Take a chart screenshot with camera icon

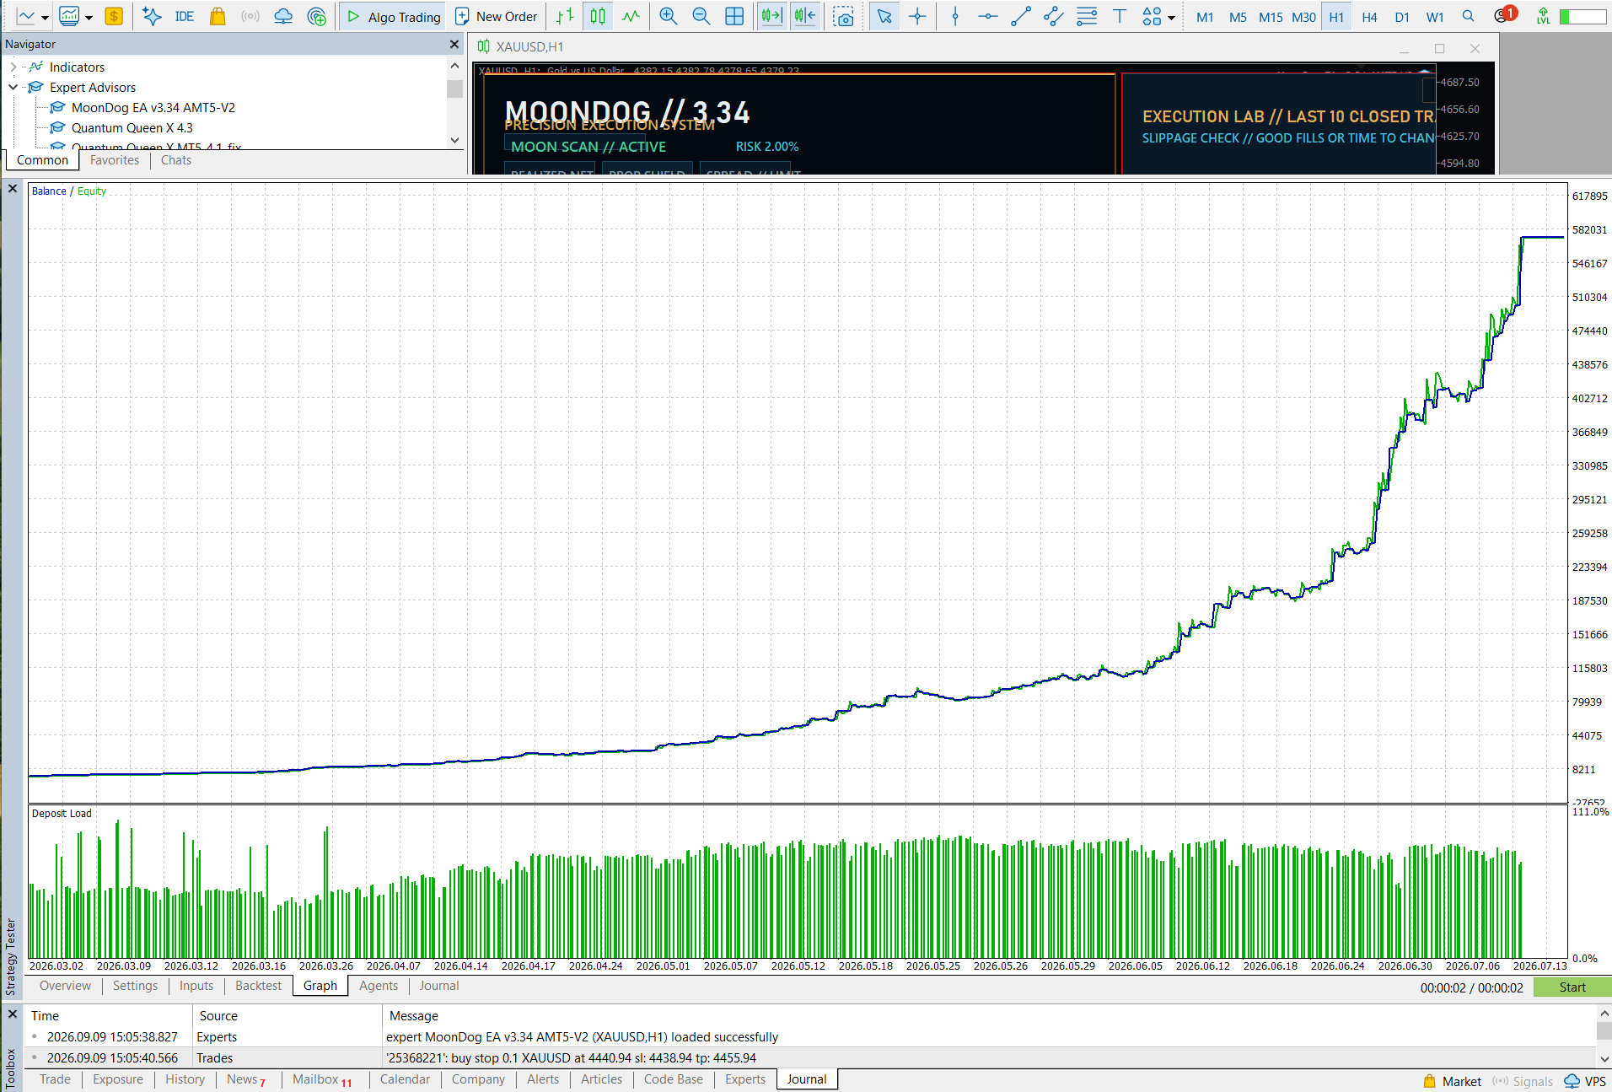pyautogui.click(x=843, y=16)
